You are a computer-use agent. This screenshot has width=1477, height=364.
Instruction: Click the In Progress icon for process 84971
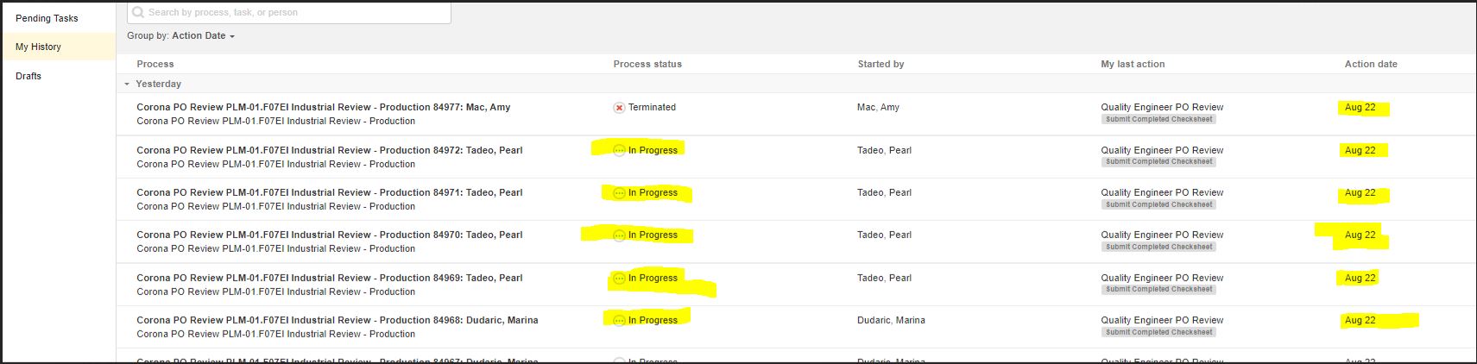click(619, 193)
